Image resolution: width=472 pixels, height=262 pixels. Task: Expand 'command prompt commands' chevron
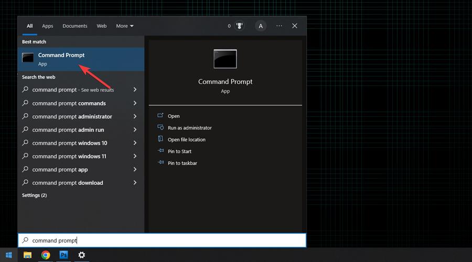[135, 103]
